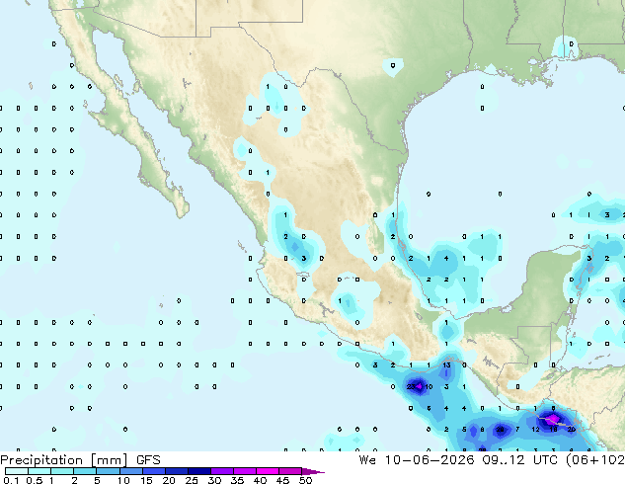This screenshot has width=626, height=484.
Task: Click the 5–10 mm legend color segment
Action: click(x=108, y=471)
